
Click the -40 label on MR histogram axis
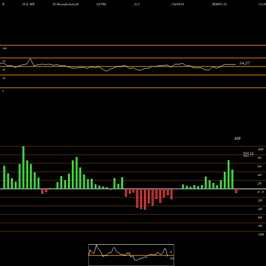click(x=260, y=209)
